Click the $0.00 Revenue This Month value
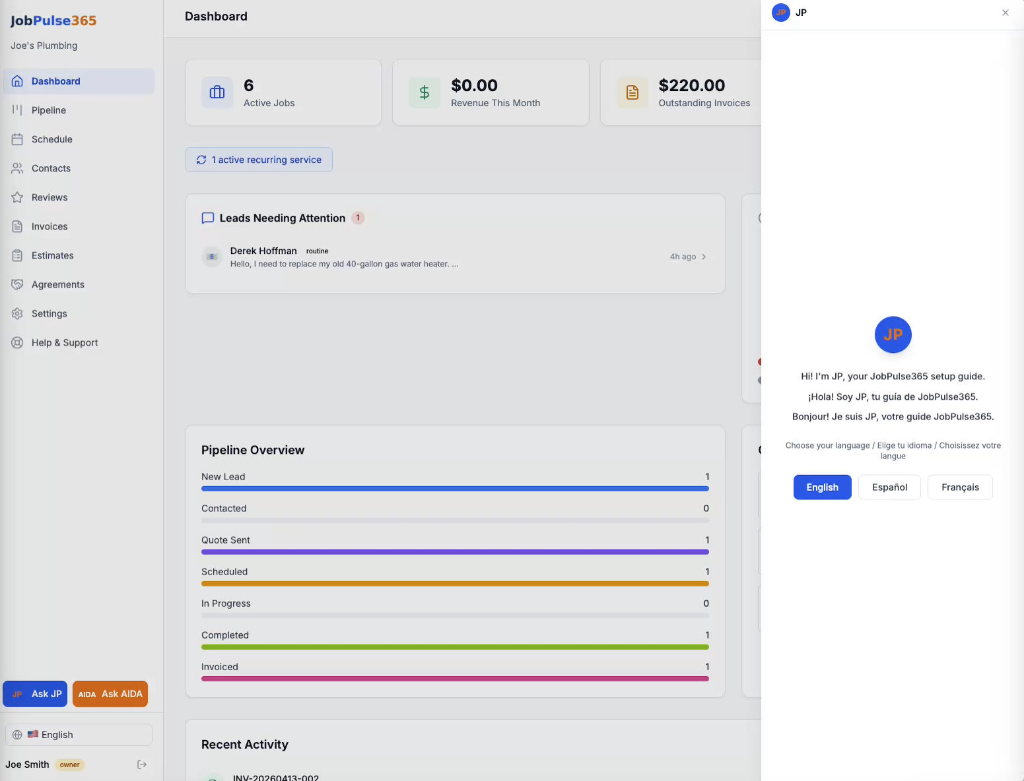The image size is (1024, 781). (474, 85)
